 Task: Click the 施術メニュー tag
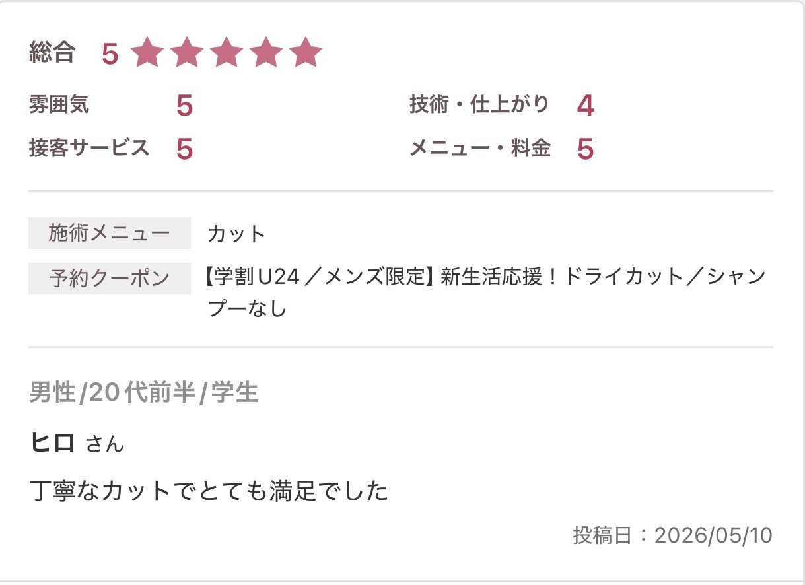coord(110,233)
